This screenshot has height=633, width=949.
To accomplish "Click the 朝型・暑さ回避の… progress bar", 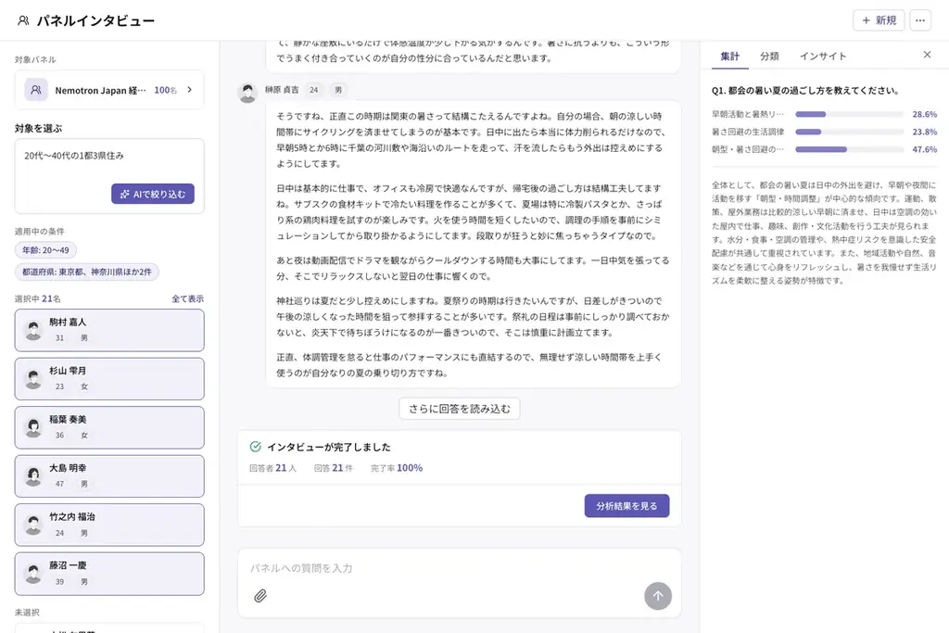I will [x=849, y=149].
